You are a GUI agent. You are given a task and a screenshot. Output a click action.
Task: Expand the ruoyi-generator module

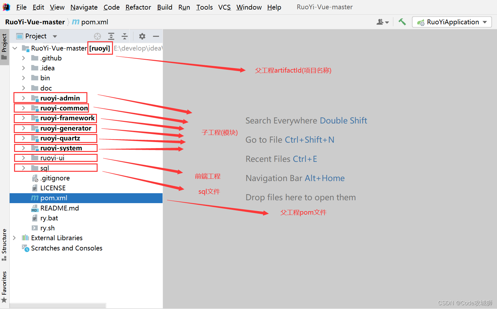click(x=23, y=128)
